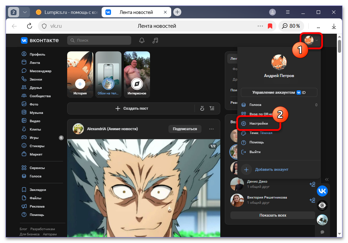Click Управление аккаунтом VK ID button
Viewport: 348px width, 243px height.
tap(279, 92)
